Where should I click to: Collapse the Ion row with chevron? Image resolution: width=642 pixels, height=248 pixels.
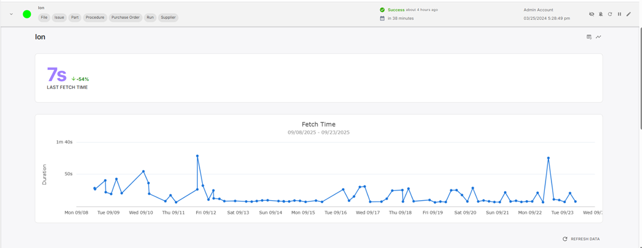[11, 14]
